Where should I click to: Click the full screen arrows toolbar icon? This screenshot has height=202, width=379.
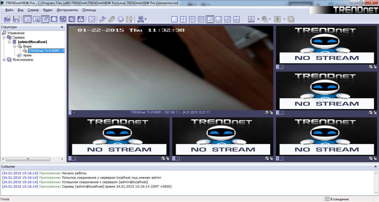pyautogui.click(x=92, y=19)
